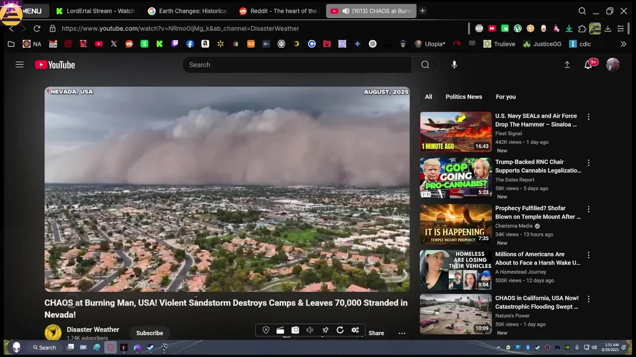Go to the YouTube home logo

coord(55,64)
